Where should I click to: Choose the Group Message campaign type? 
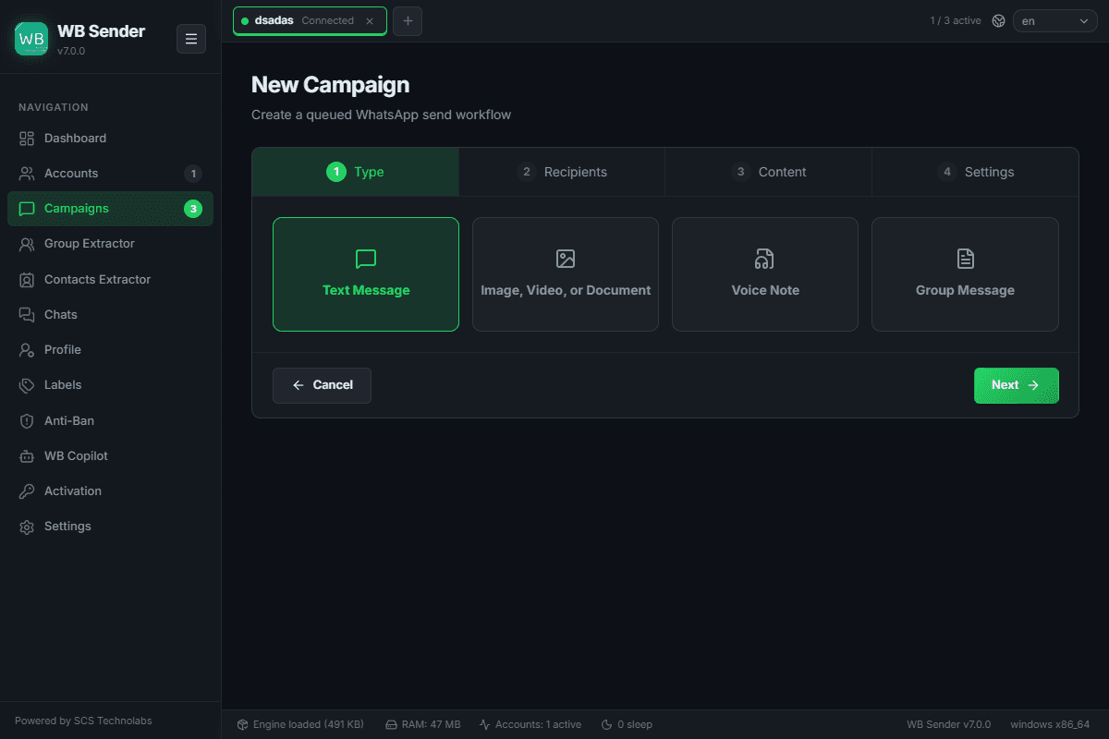[x=965, y=274]
